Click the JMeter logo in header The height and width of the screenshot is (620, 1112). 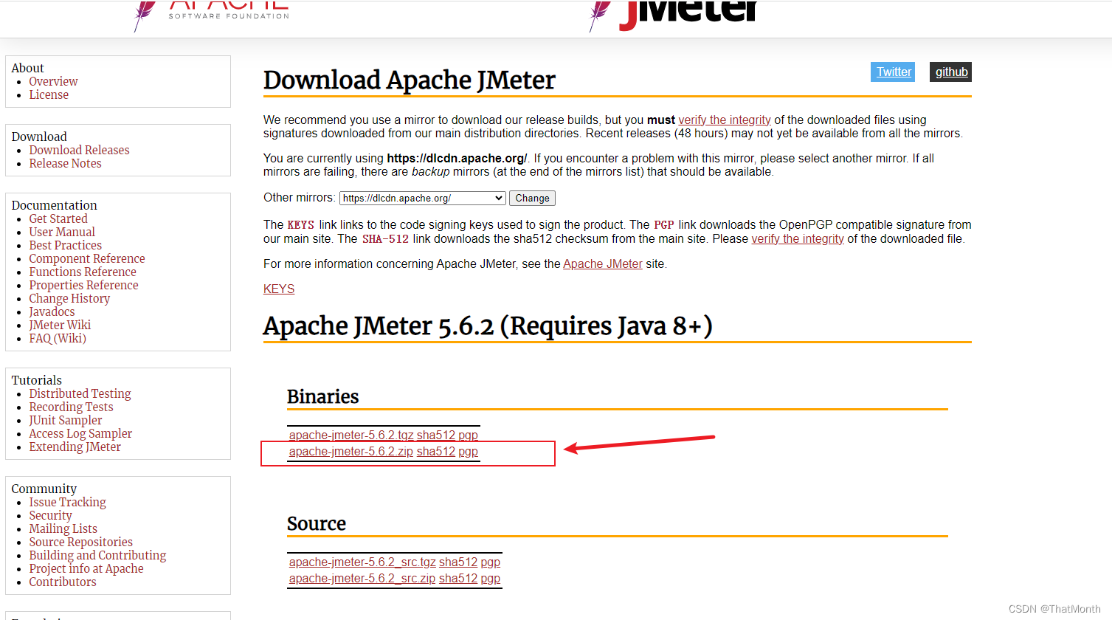pyautogui.click(x=674, y=15)
